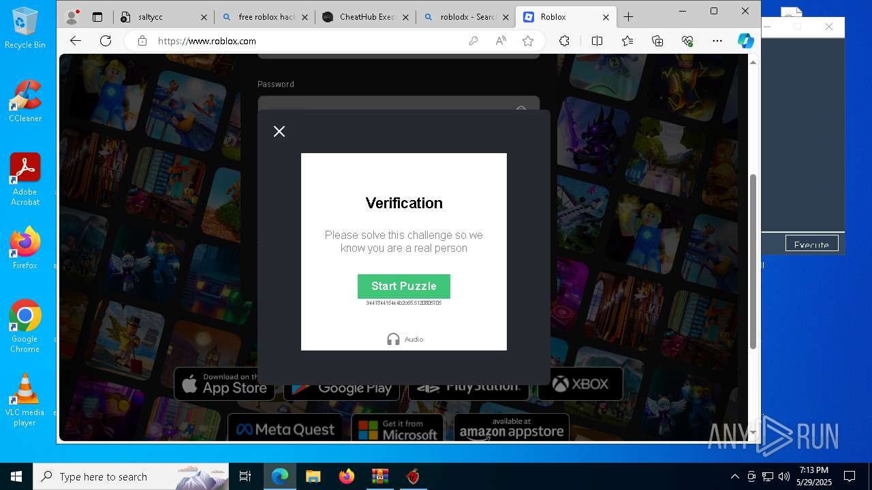The height and width of the screenshot is (490, 872).
Task: Close the verification dialog with X
Action: tap(279, 131)
